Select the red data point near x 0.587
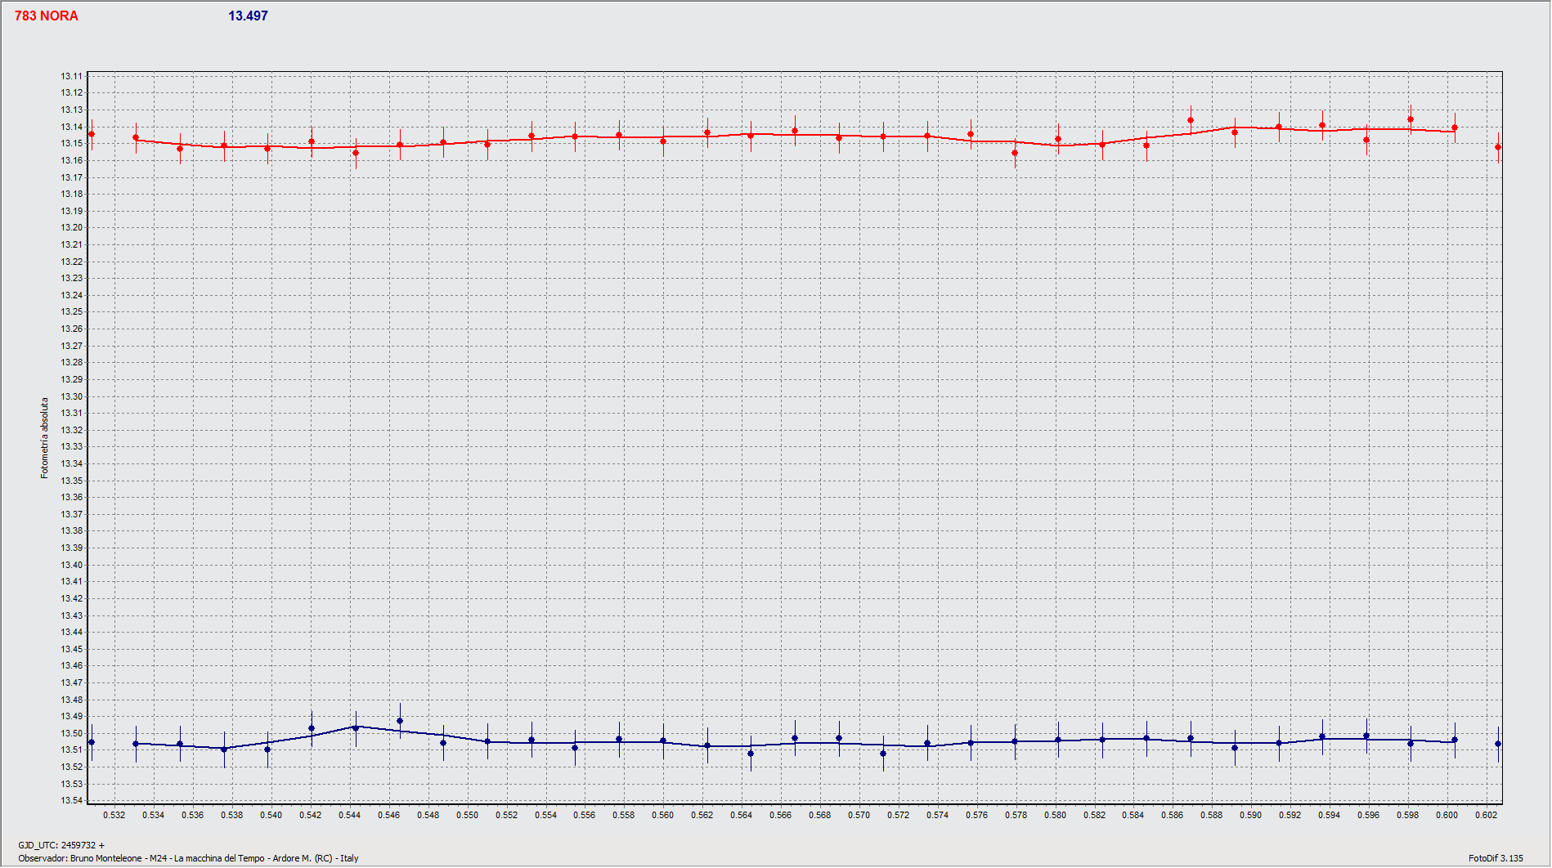Viewport: 1552px width, 868px height. (1191, 120)
